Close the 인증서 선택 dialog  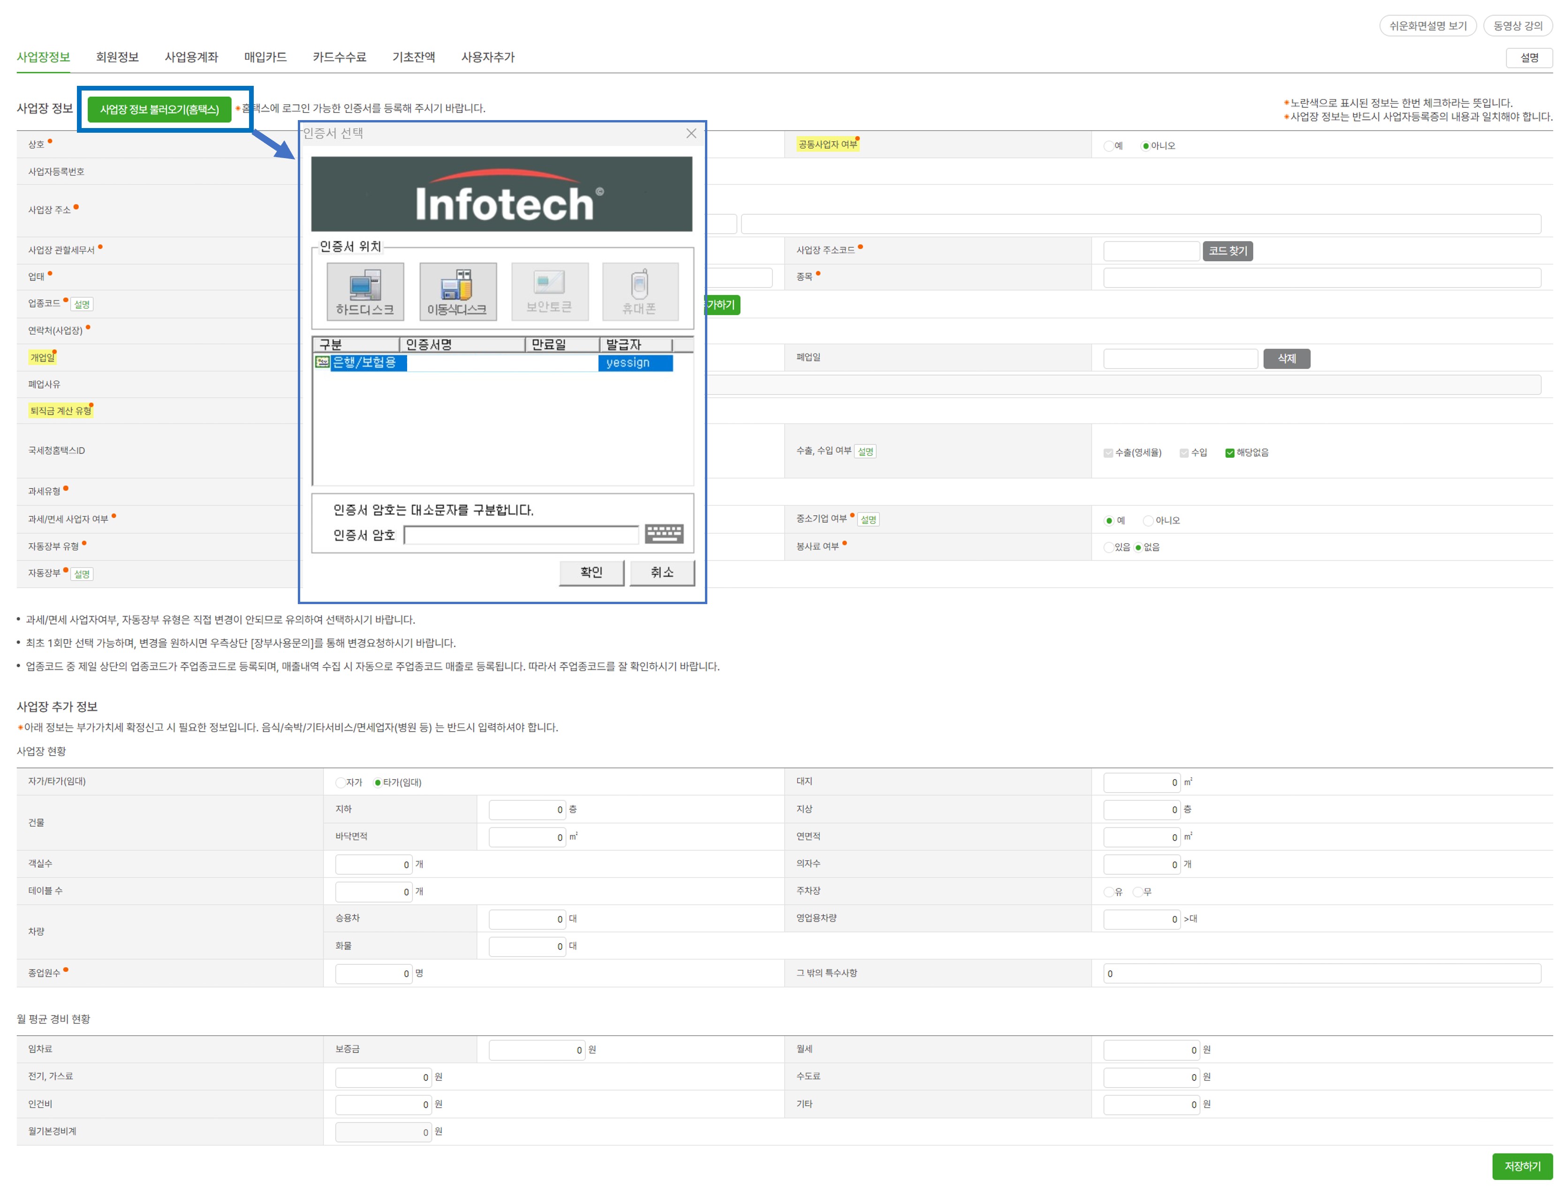point(690,133)
